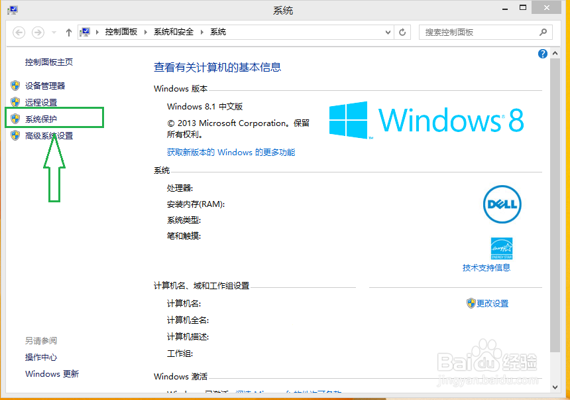Image resolution: width=570 pixels, height=400 pixels.
Task: Open 系统保护 in the sidebar
Action: click(x=41, y=119)
